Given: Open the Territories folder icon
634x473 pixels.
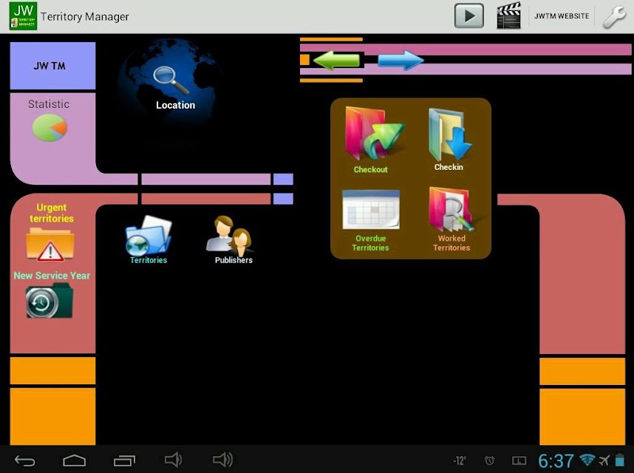Looking at the screenshot, I should [x=149, y=235].
